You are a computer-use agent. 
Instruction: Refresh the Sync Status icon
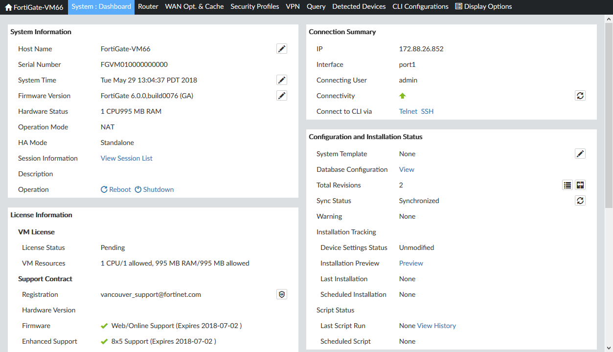(580, 201)
